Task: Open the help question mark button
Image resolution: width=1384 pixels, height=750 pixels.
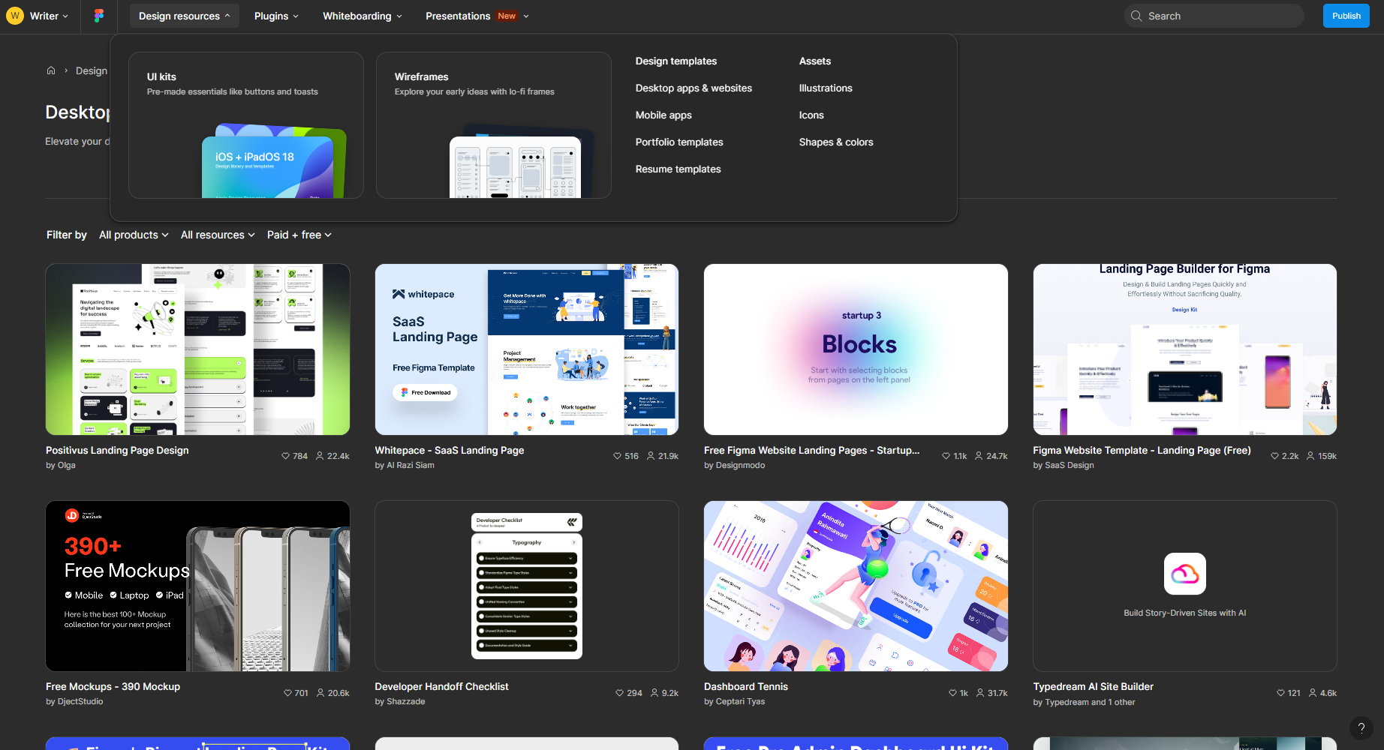Action: [x=1361, y=727]
